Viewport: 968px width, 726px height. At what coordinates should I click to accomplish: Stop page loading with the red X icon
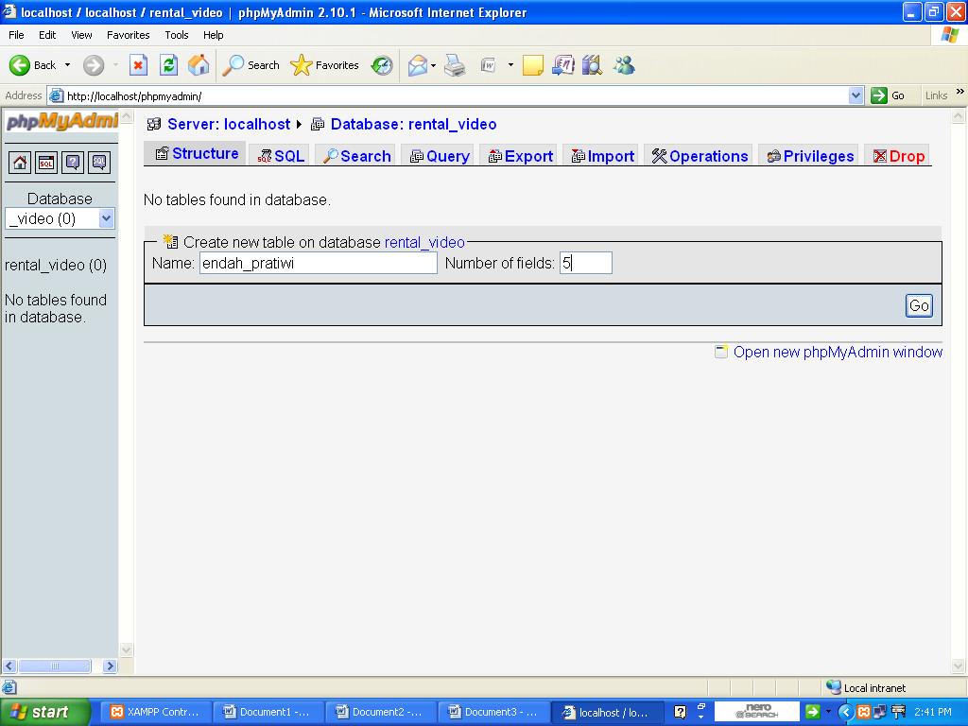(x=138, y=65)
